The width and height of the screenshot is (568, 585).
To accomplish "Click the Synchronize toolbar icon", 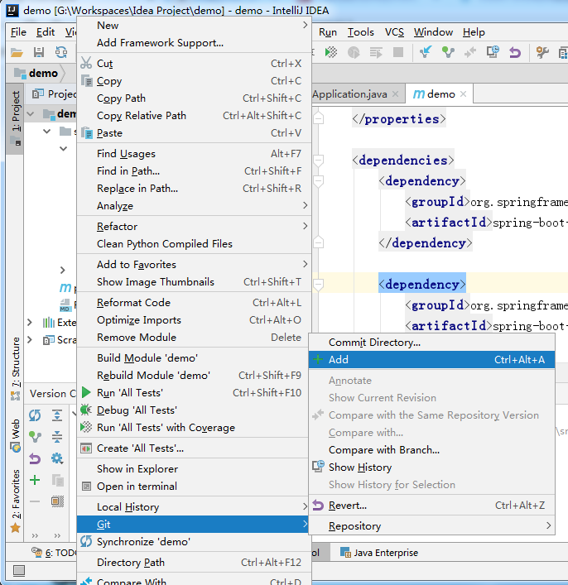I will tap(61, 52).
